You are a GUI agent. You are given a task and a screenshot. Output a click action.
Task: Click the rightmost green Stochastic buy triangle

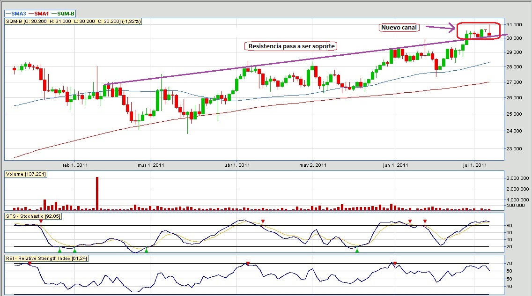[x=357, y=251]
